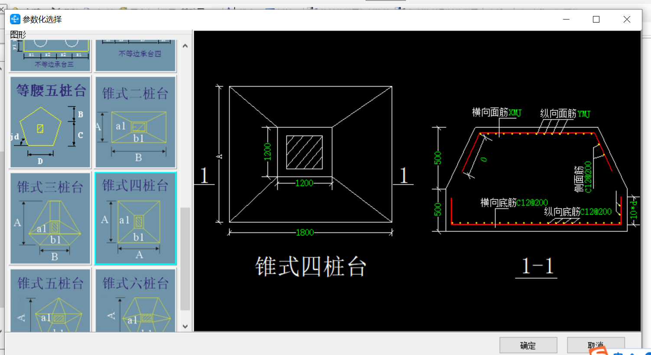Click the horizontal 1200 dimension value
This screenshot has height=355, width=651.
click(304, 183)
